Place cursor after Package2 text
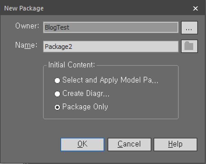The height and width of the screenshot is (164, 206). (x=72, y=46)
